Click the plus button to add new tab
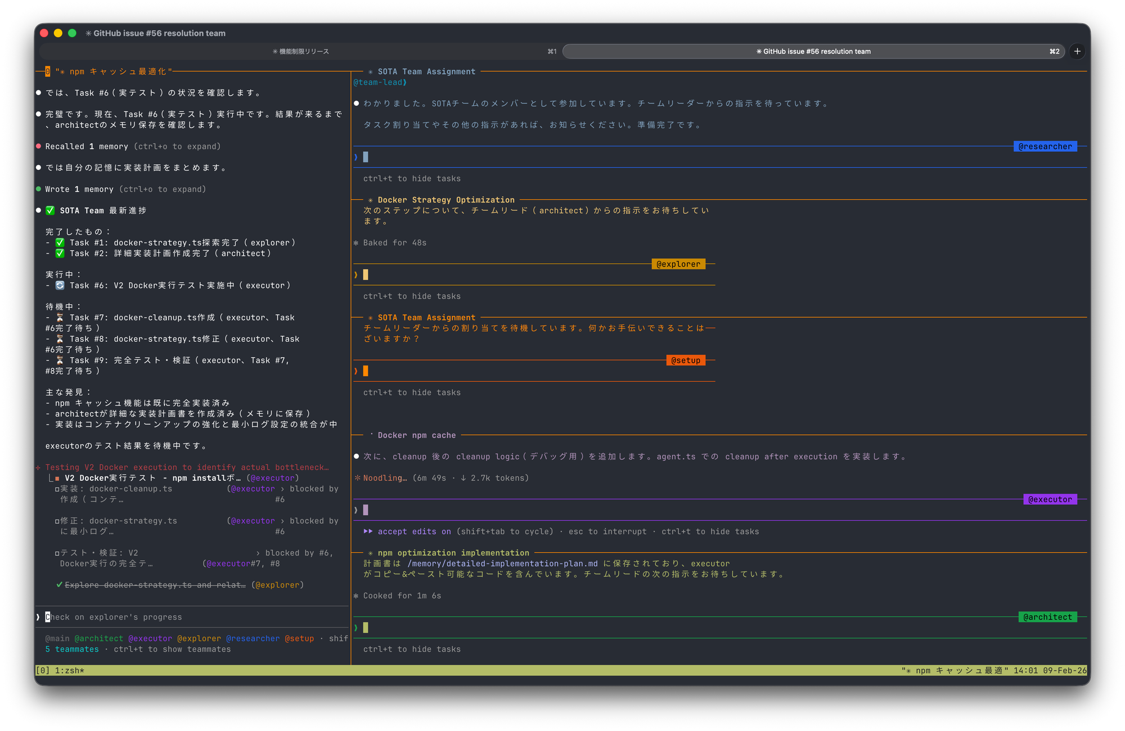Image resolution: width=1125 pixels, height=731 pixels. click(x=1077, y=51)
